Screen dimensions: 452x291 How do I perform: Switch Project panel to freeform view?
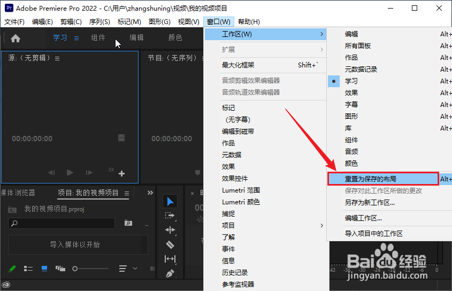60,269
